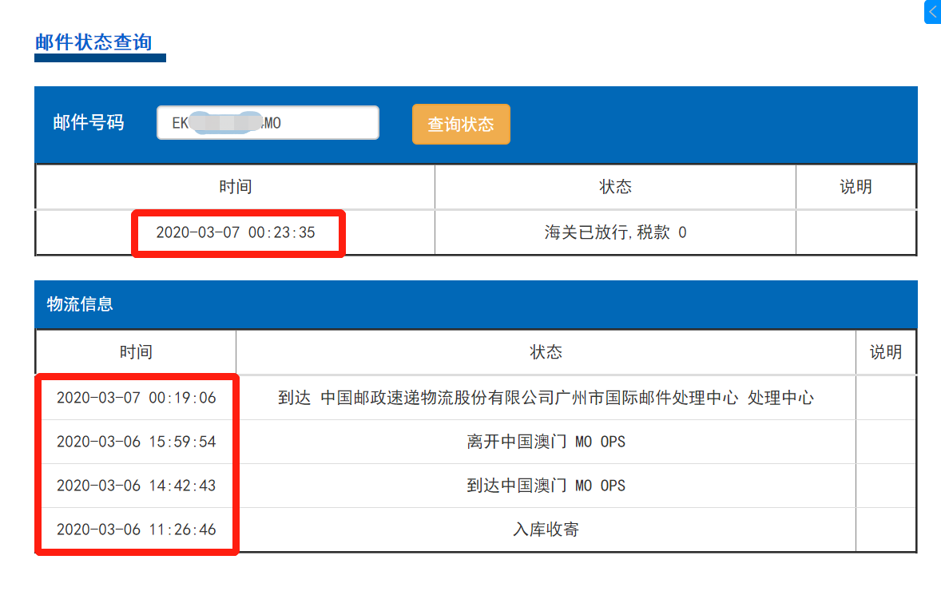This screenshot has width=941, height=611.
Task: Select the 到达中国澳门 MO OPS row
Action: 546,485
